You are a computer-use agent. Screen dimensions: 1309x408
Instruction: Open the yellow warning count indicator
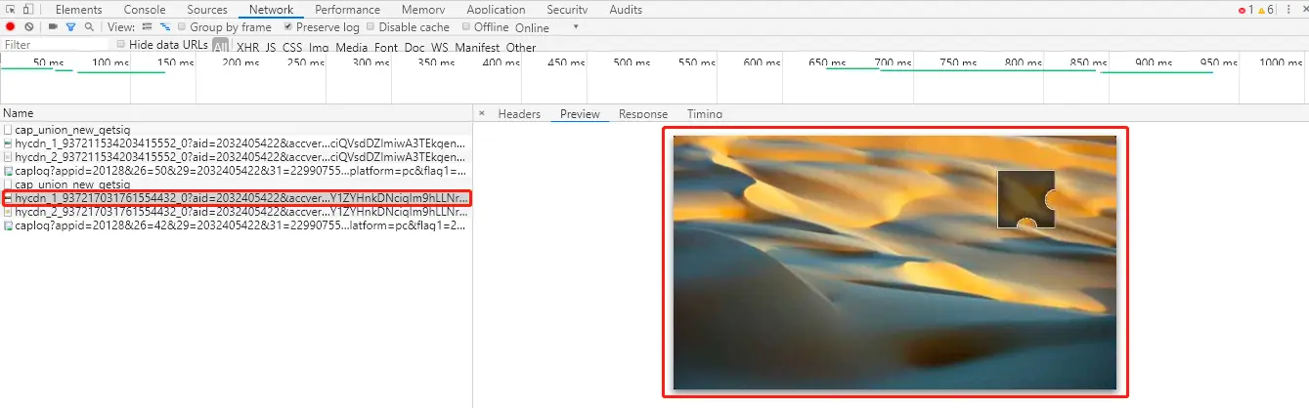pos(1266,9)
